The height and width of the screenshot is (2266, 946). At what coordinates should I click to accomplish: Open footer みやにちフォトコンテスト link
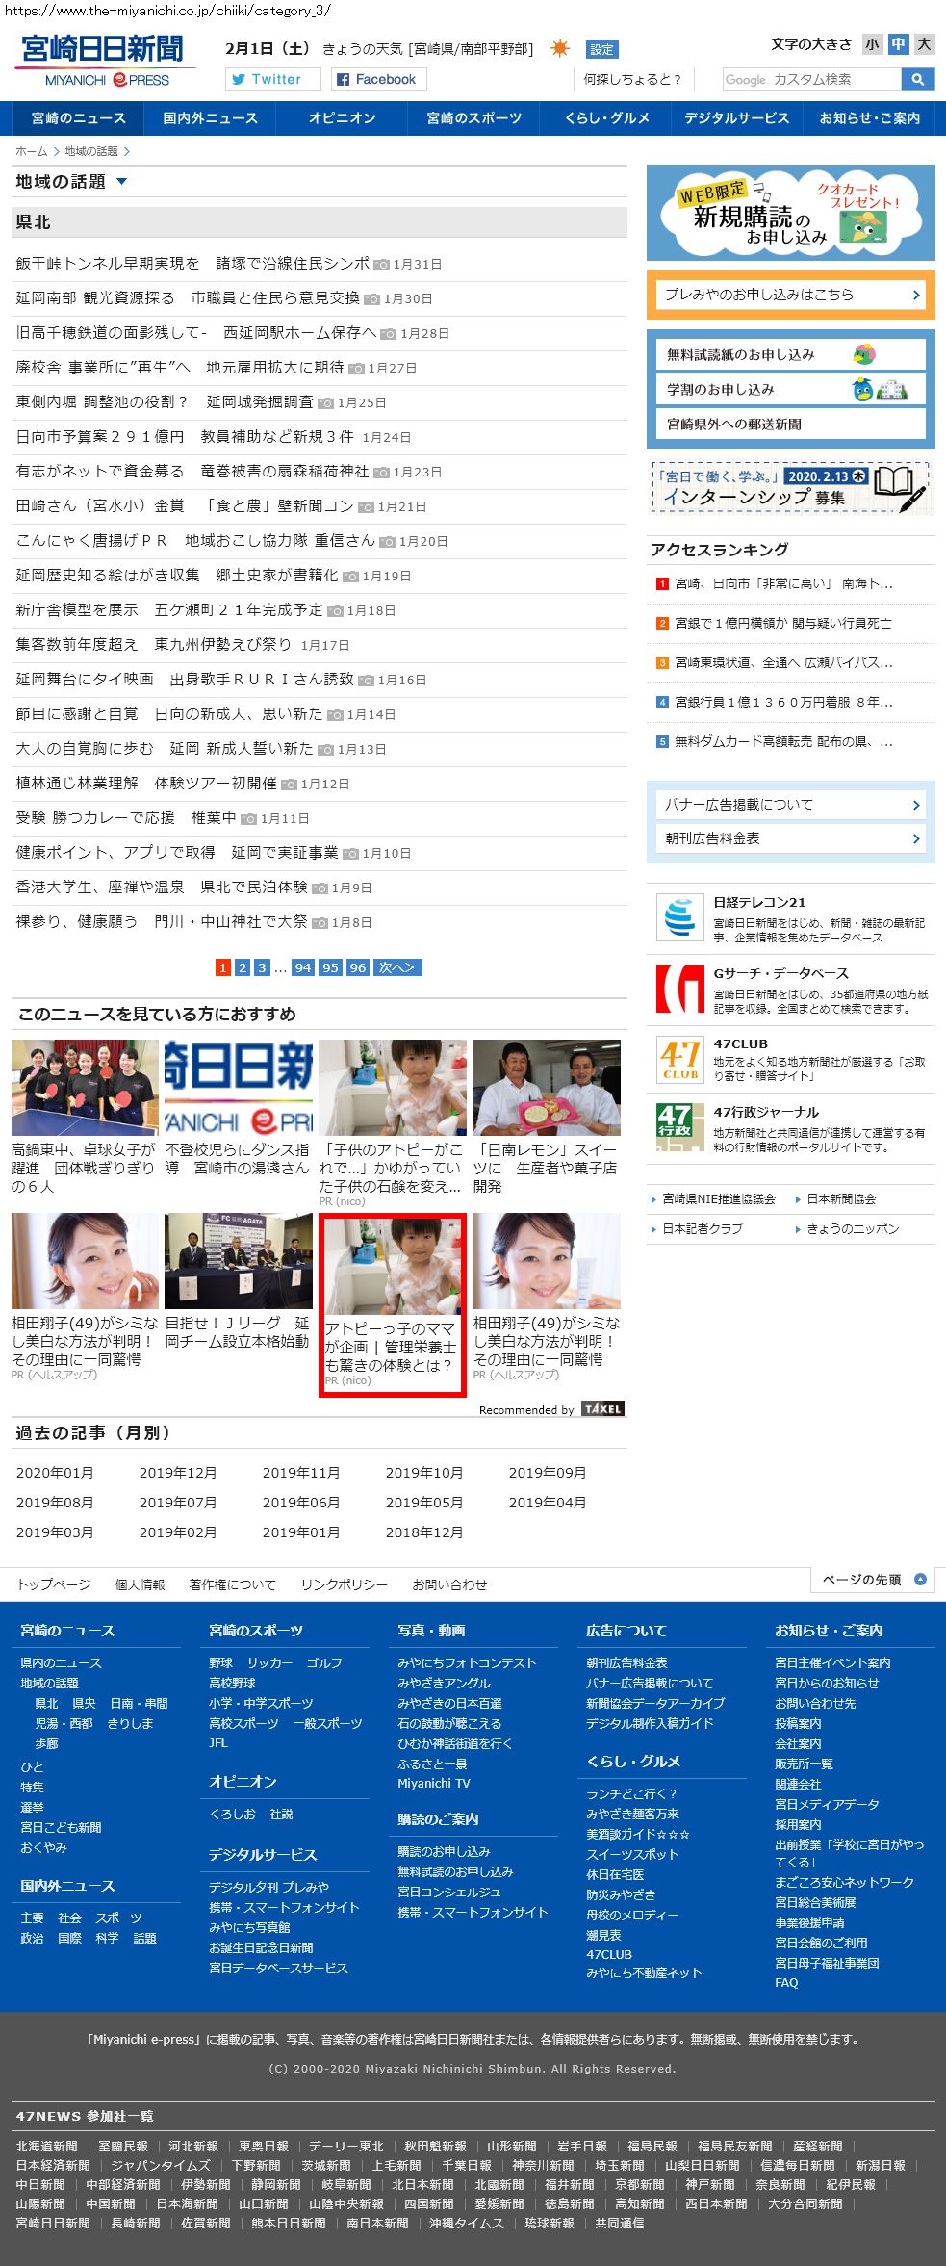coord(467,1662)
